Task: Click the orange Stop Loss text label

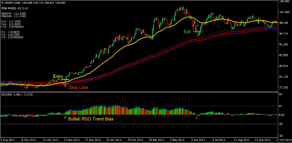Action: tap(78, 88)
